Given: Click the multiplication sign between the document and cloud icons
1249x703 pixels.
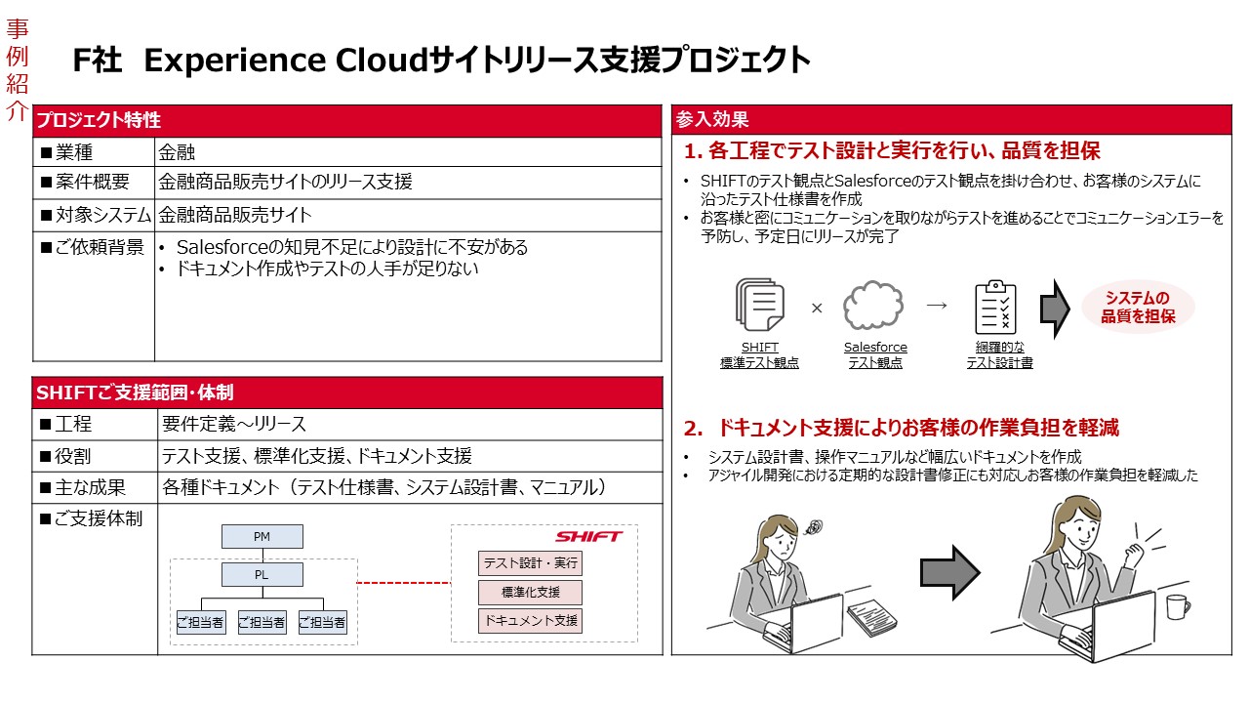Looking at the screenshot, I should pyautogui.click(x=817, y=308).
